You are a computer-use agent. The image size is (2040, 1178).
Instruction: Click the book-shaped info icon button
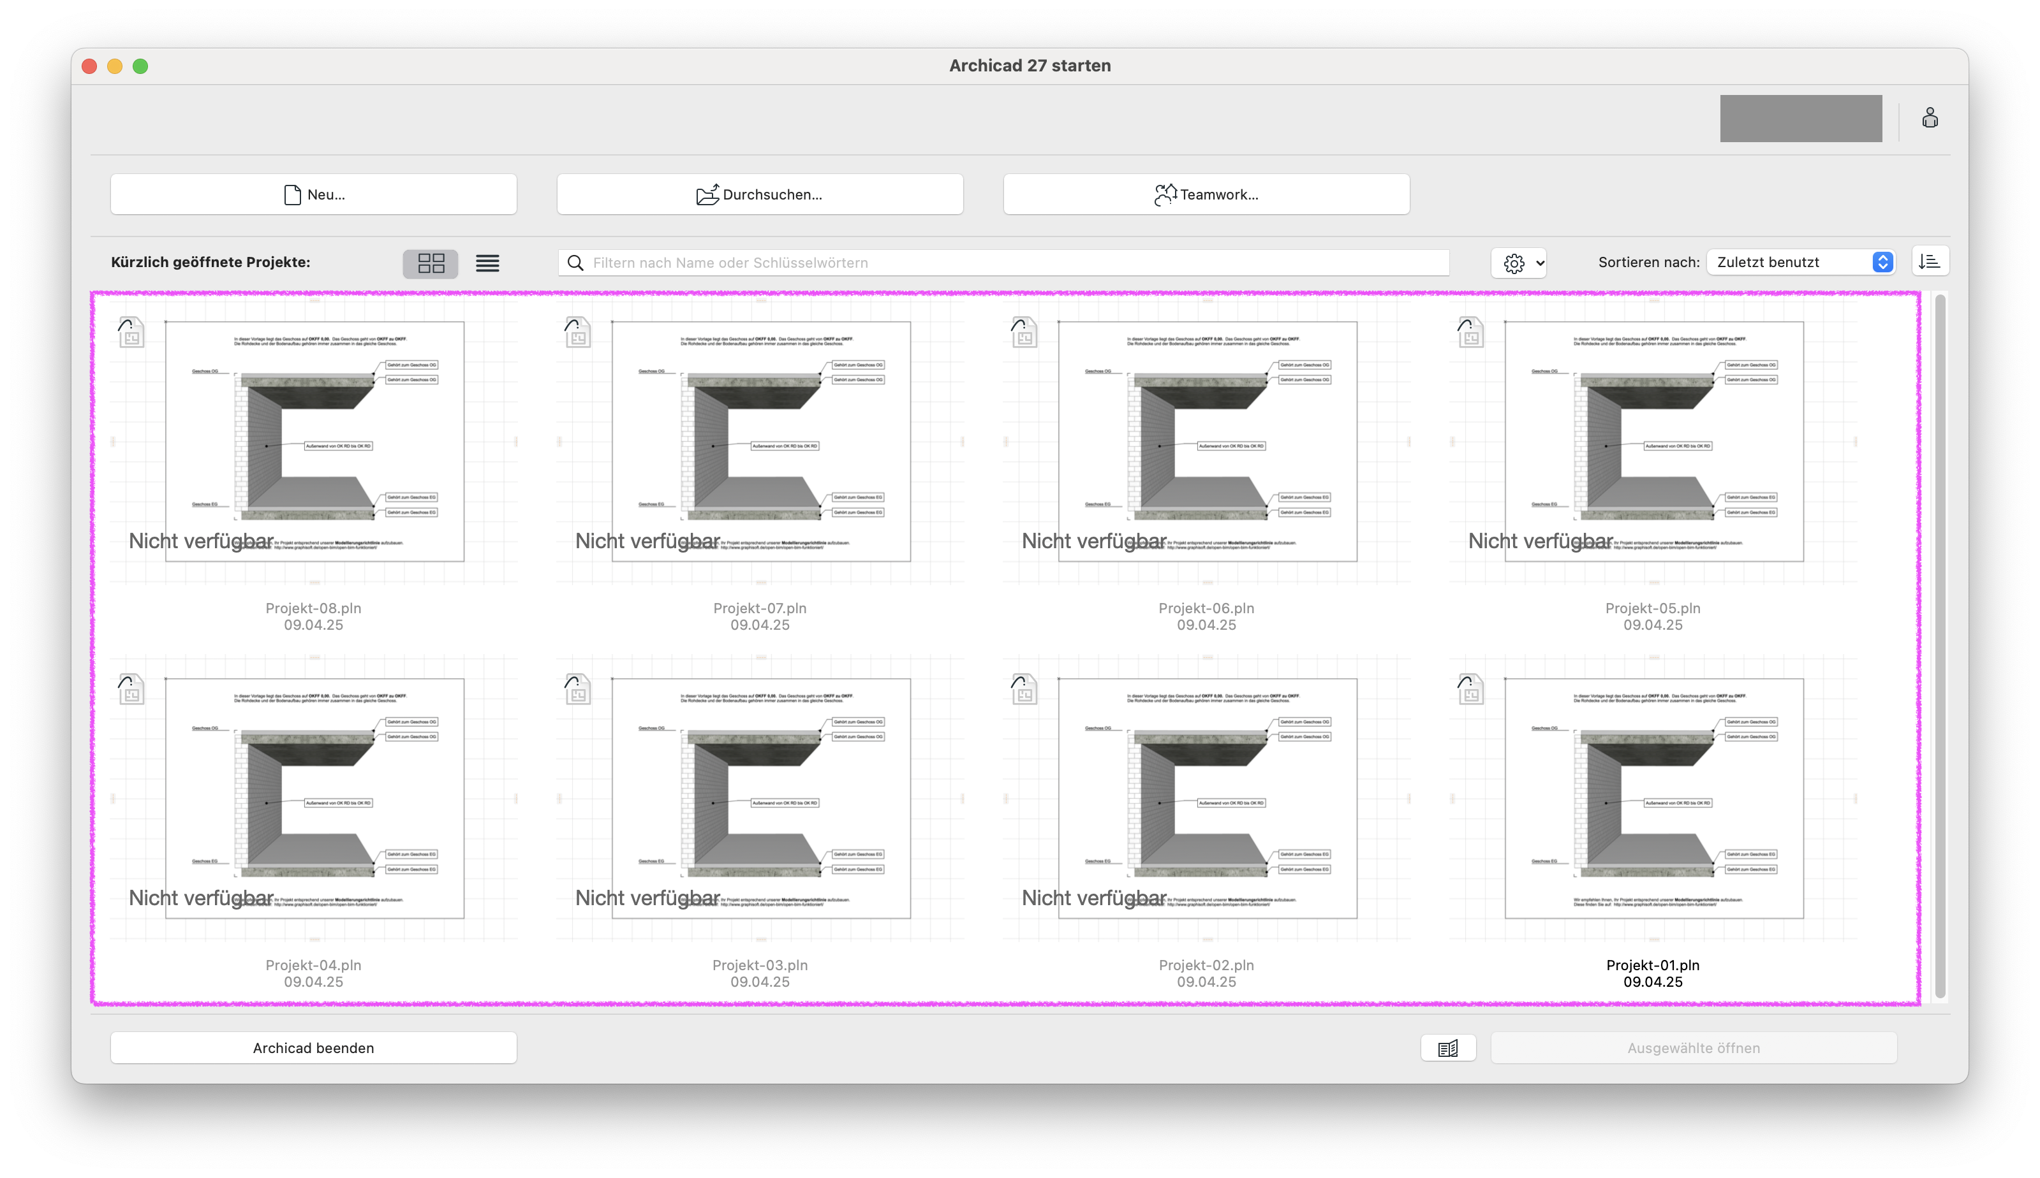(x=1448, y=1049)
